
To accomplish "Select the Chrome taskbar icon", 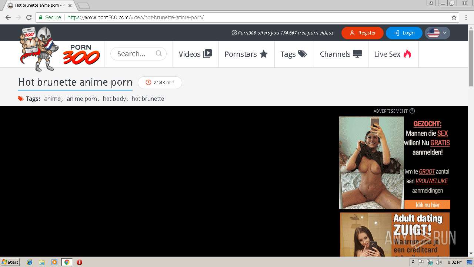I will click(x=67, y=262).
